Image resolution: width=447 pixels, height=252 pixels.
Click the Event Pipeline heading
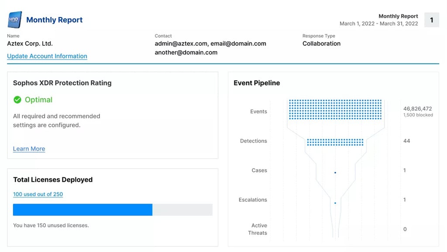tap(257, 83)
